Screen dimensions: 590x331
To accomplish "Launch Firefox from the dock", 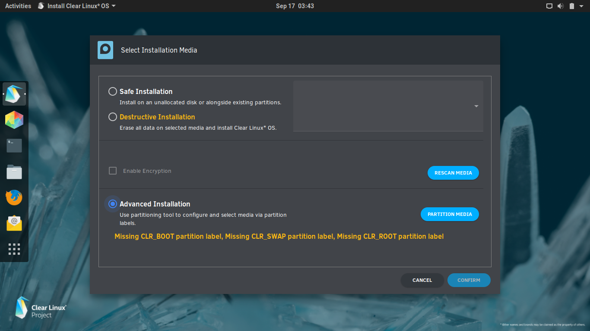I will pyautogui.click(x=14, y=197).
